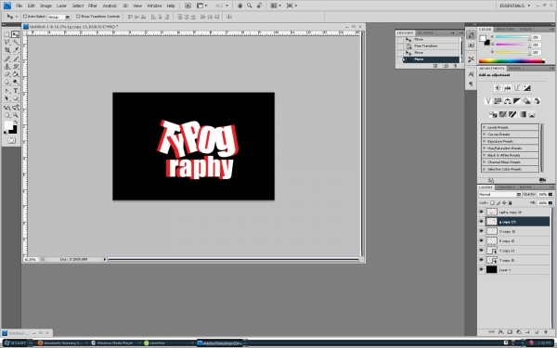Viewport: 557px width, 348px height.
Task: Select the Healing Brush tool
Action: coord(6,58)
